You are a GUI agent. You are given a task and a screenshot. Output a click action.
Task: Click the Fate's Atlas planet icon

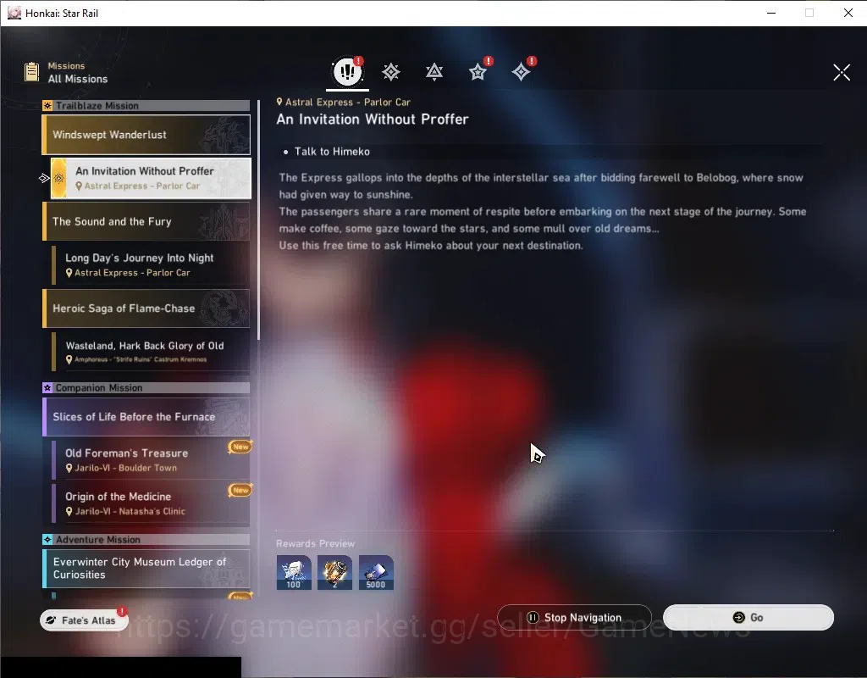[51, 620]
